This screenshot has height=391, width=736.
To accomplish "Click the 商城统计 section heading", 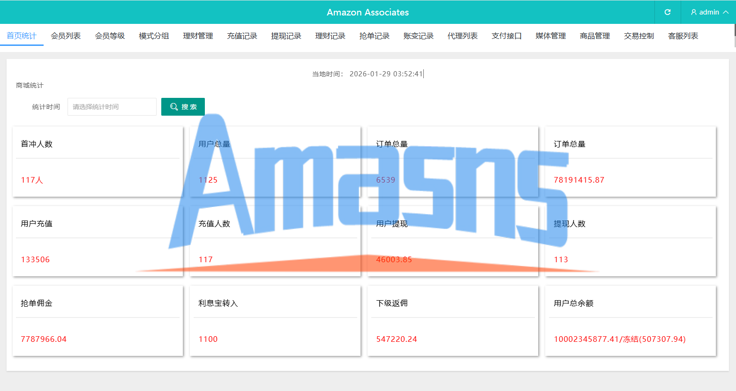I will pos(30,85).
